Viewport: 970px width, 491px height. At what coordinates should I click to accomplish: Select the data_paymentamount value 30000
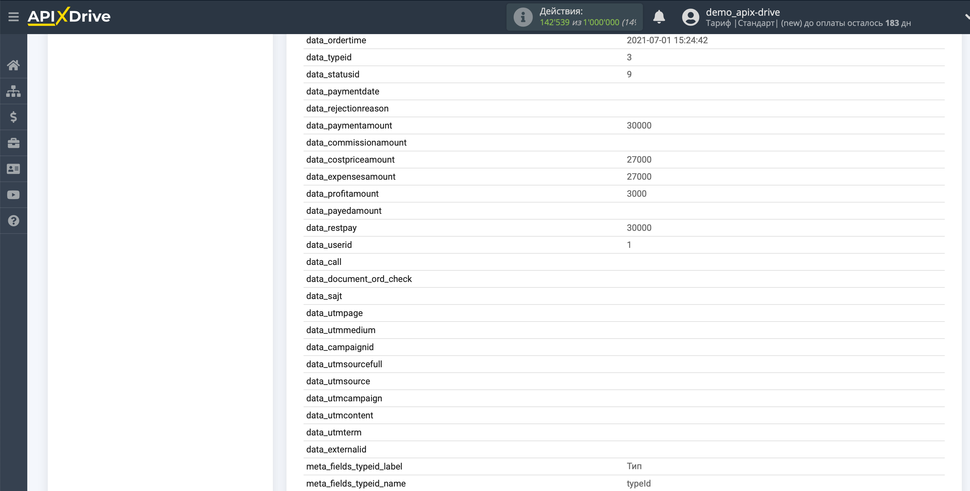[x=638, y=125]
